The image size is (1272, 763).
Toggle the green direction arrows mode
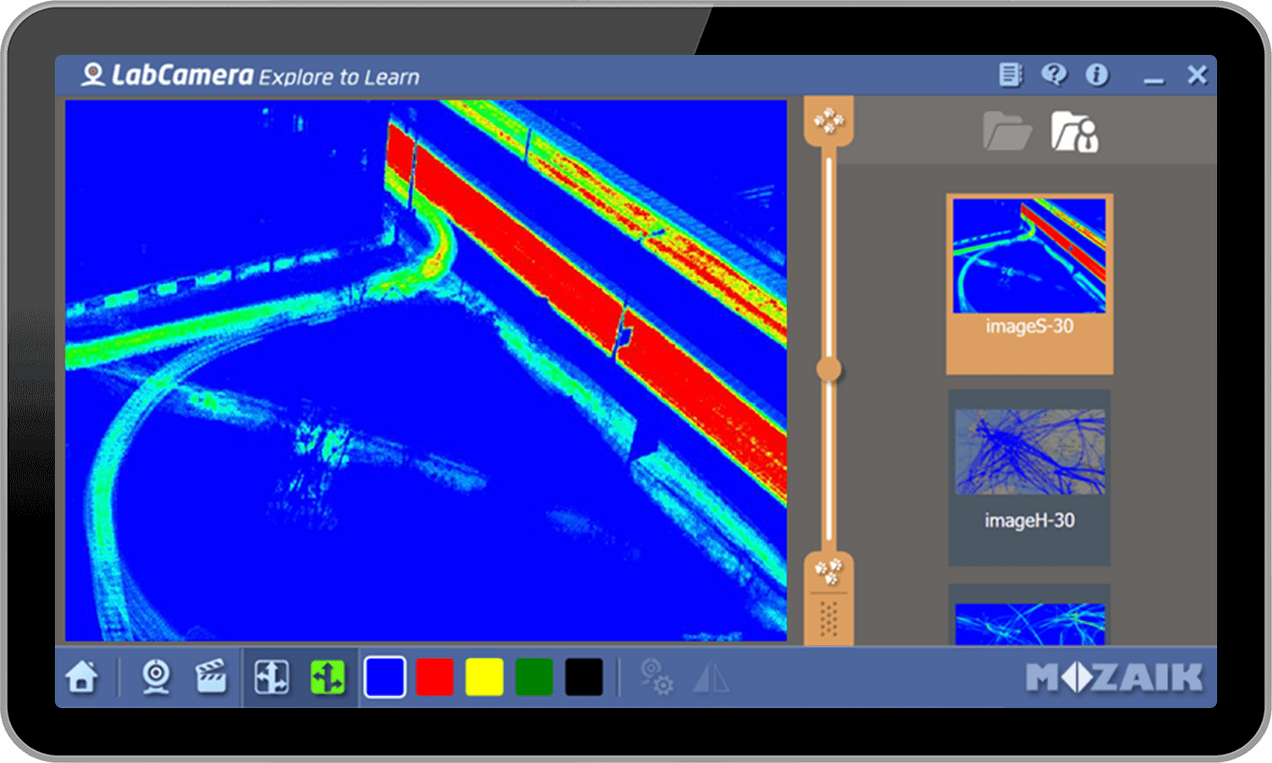click(x=326, y=677)
